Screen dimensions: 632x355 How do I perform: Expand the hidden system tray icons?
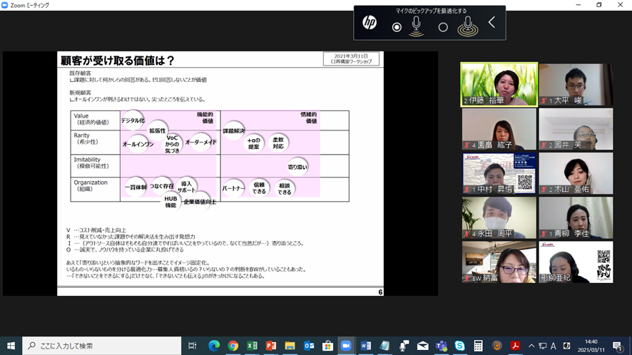pyautogui.click(x=531, y=346)
